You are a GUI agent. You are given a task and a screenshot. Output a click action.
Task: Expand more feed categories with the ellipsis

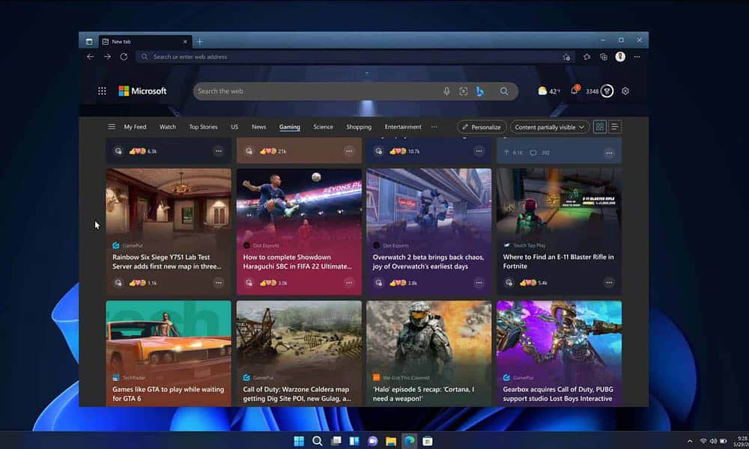434,127
